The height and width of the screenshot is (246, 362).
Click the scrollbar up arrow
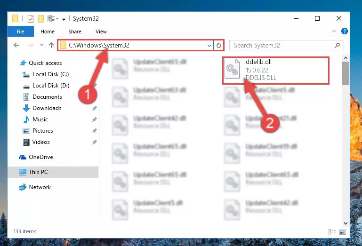click(x=346, y=58)
